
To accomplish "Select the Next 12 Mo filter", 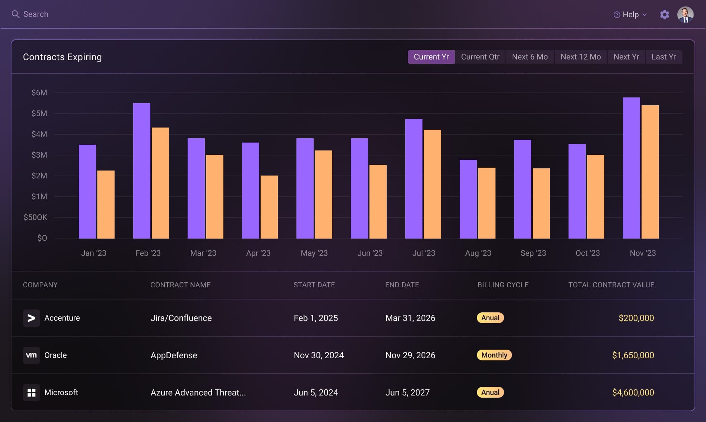I will tap(580, 57).
